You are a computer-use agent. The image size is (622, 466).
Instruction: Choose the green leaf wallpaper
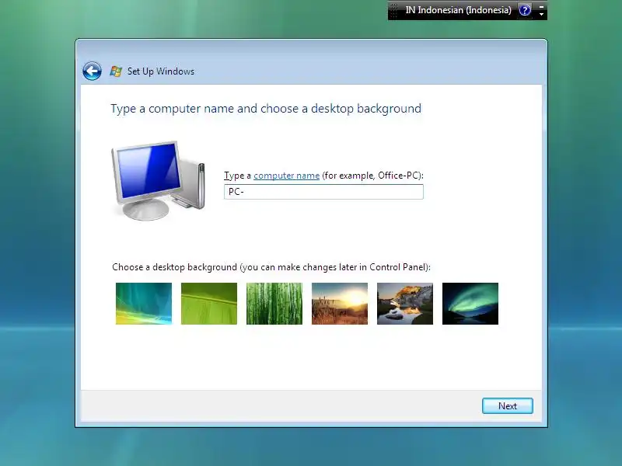coord(209,304)
